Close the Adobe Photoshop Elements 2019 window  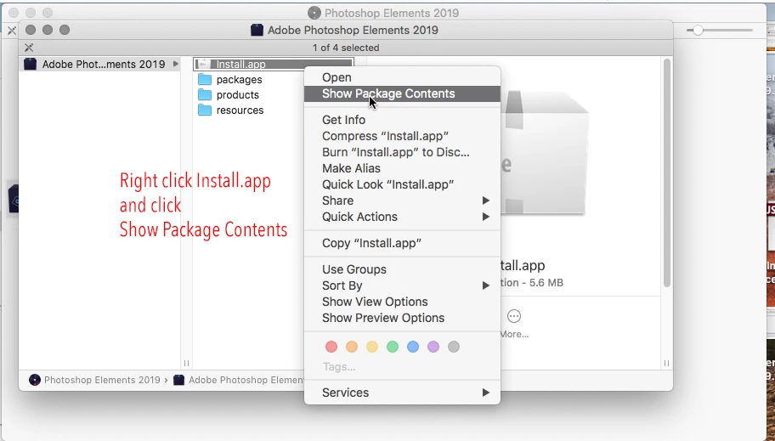(31, 30)
